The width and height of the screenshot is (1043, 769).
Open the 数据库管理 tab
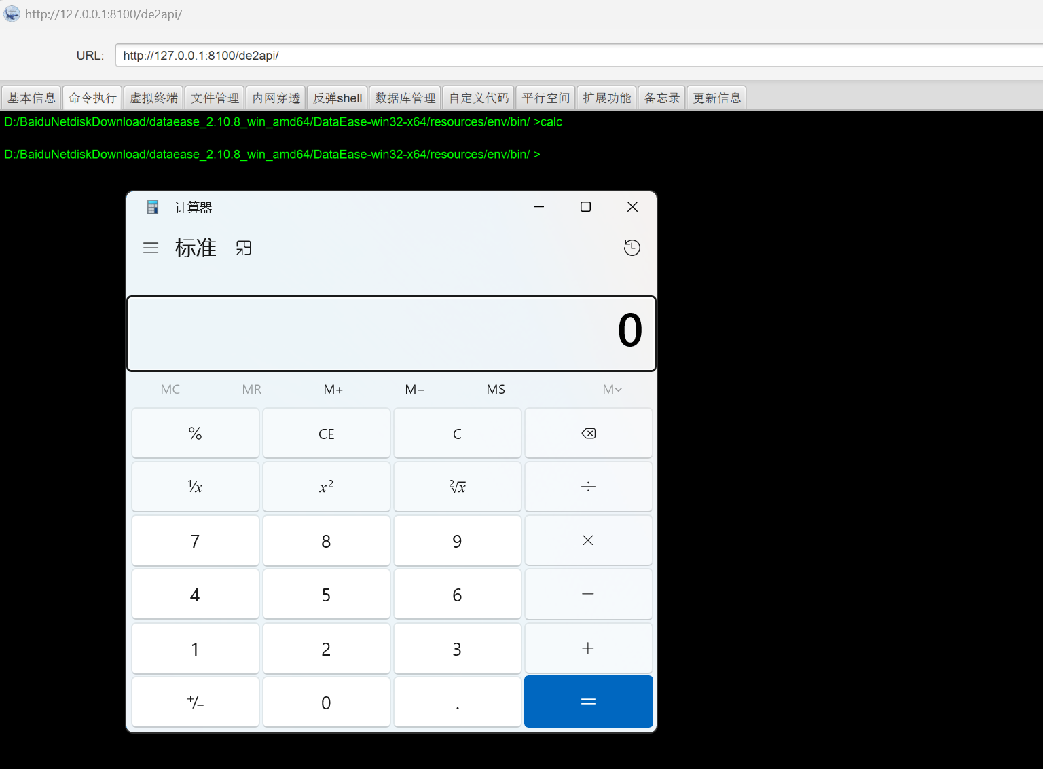click(x=405, y=98)
